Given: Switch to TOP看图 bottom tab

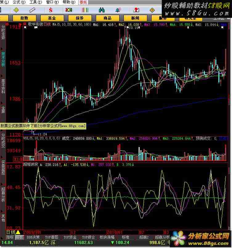Looking at the screenshot, I should tap(52, 237).
